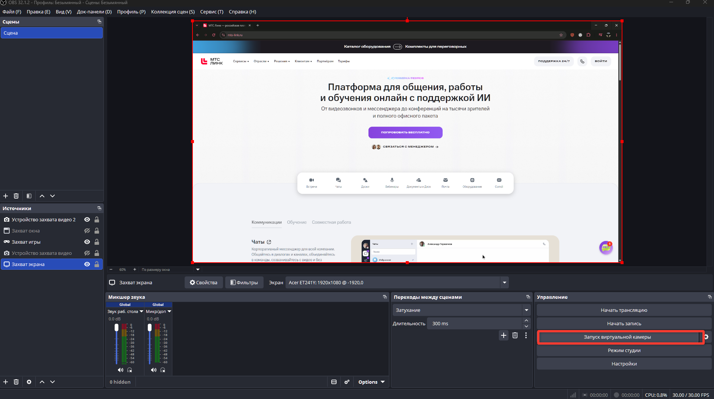Lock Устройство захвата видео 2 source
The image size is (714, 399).
(x=97, y=219)
